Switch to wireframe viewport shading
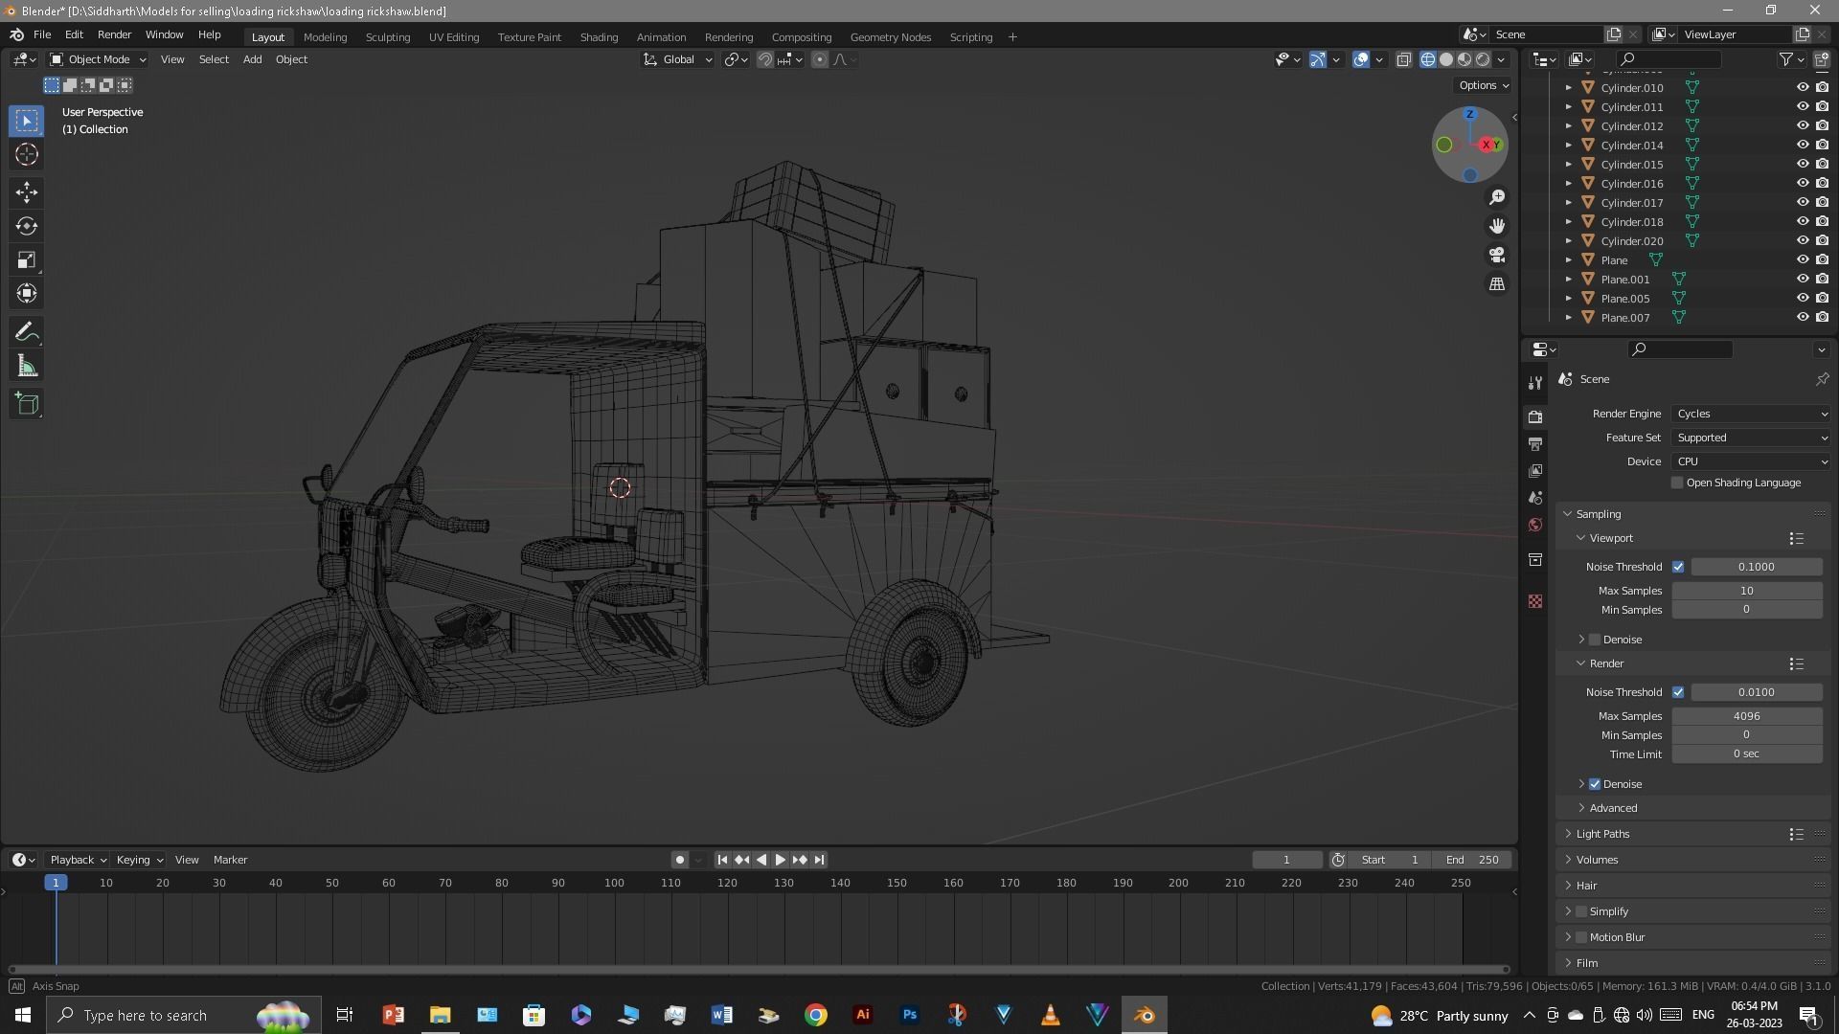The image size is (1839, 1034). coord(1428,59)
